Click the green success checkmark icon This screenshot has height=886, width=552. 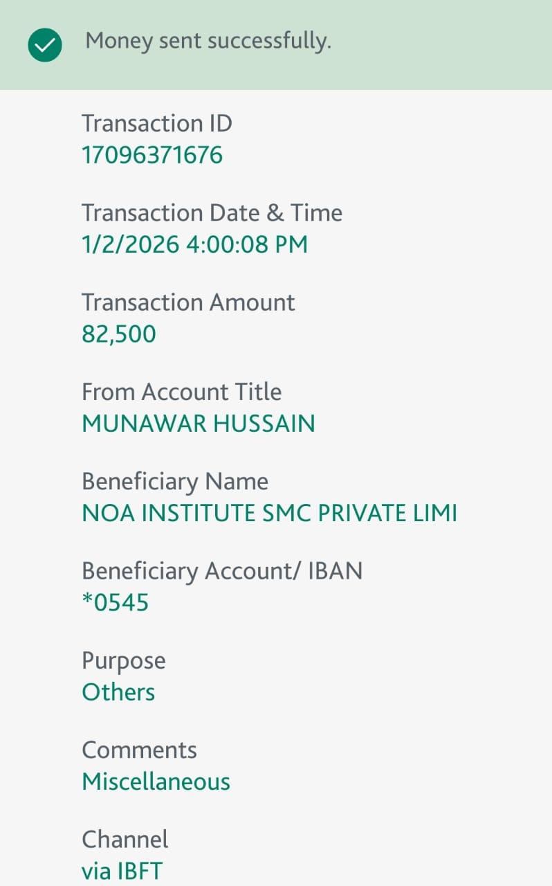coord(45,46)
